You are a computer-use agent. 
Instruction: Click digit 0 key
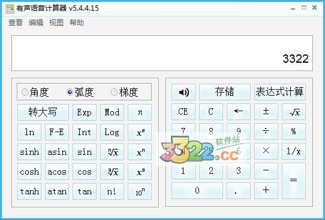197,191
